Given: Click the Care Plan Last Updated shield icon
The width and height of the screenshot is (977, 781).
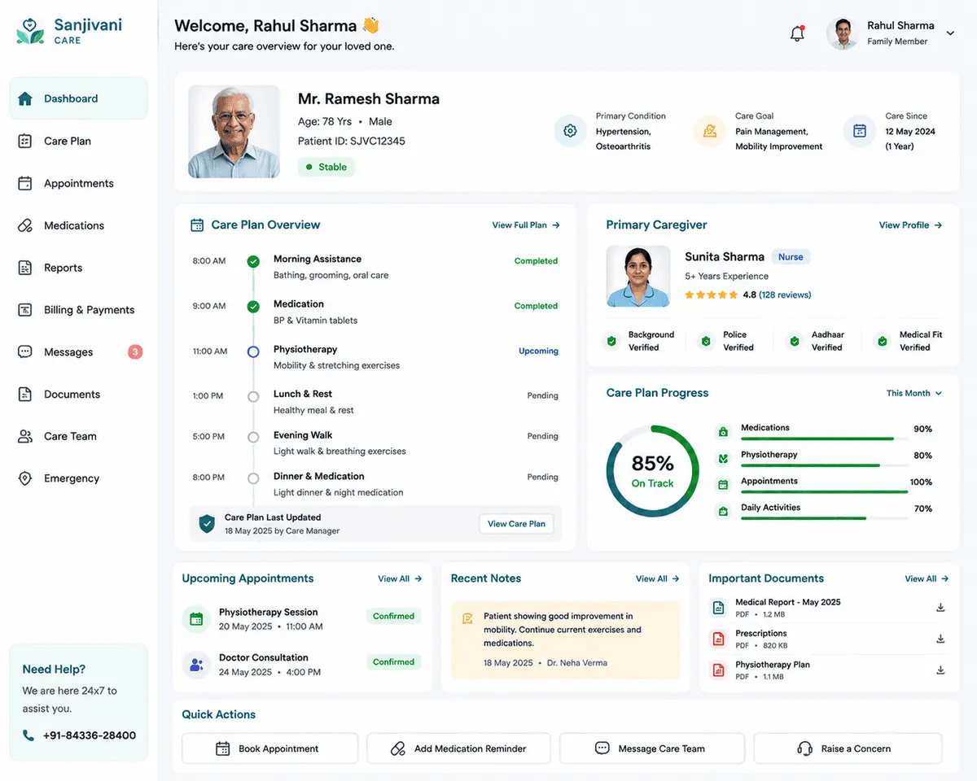Looking at the screenshot, I should click(x=208, y=524).
